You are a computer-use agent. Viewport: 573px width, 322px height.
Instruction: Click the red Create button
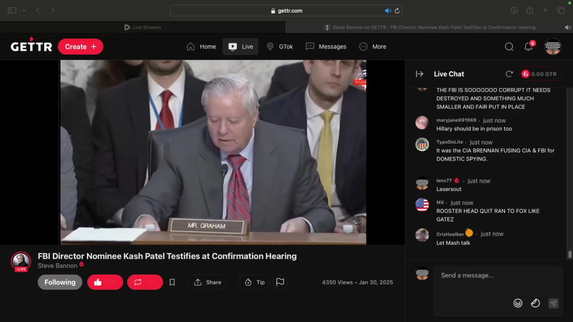tap(81, 47)
